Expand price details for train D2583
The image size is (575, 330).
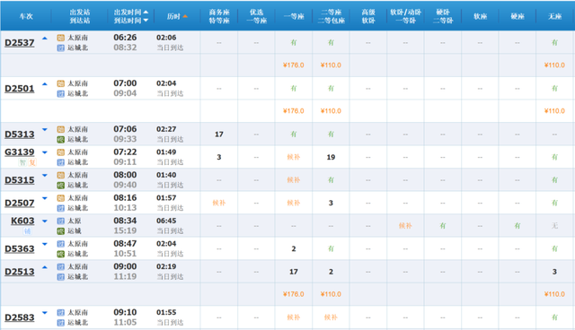click(45, 313)
